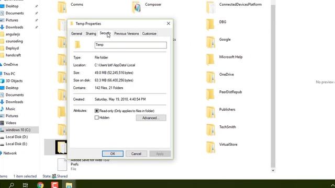
Task: Select the Composer folder icon
Action: pos(136,7)
